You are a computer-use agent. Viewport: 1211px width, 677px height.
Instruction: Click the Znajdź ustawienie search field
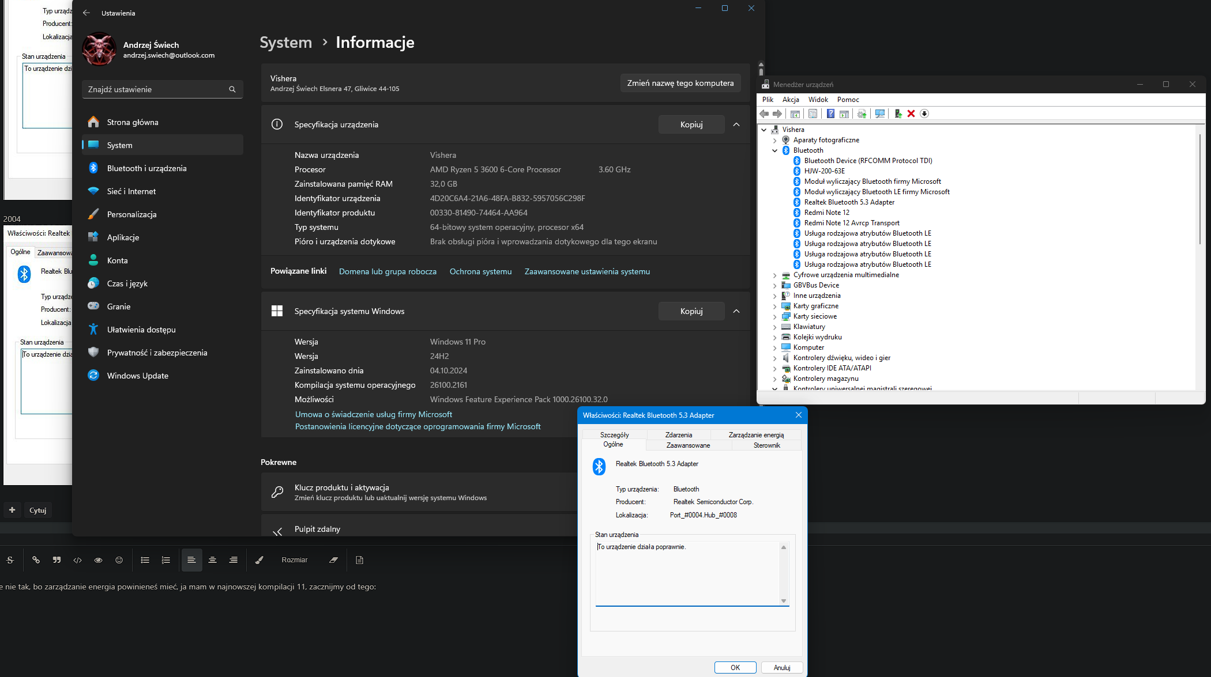pyautogui.click(x=162, y=89)
